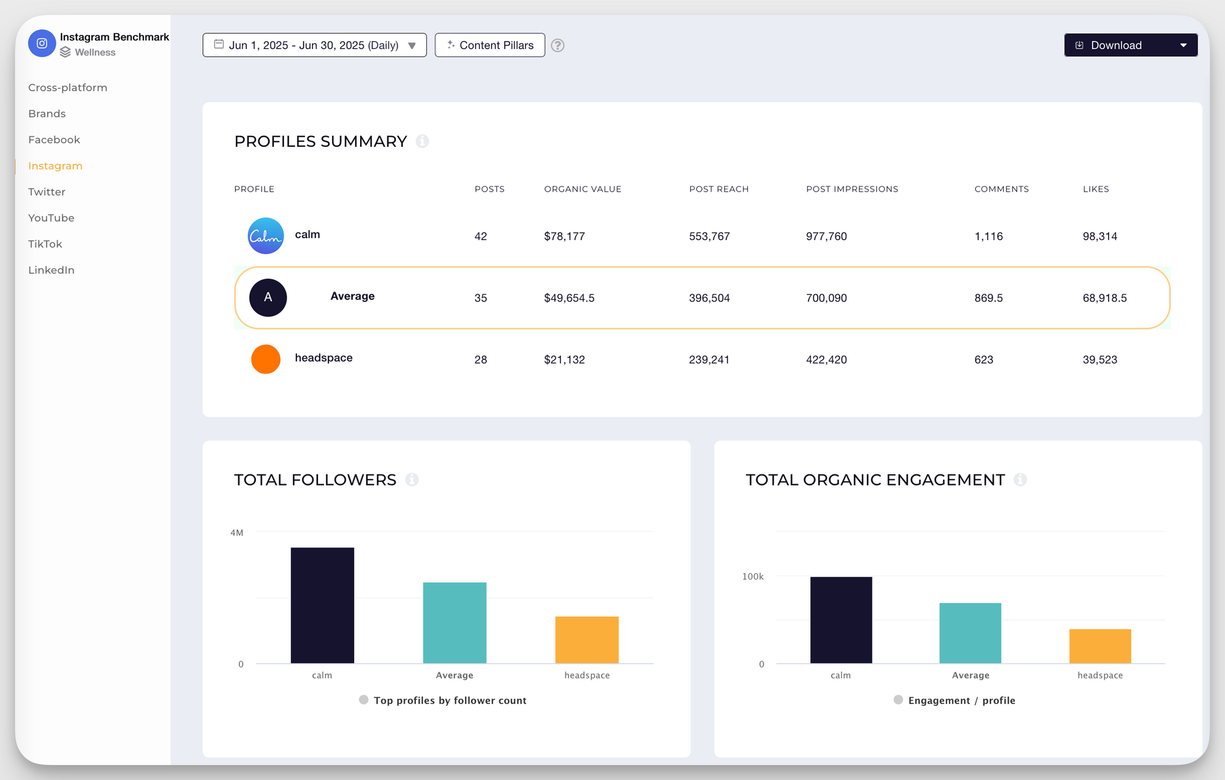Screen dimensions: 1225x780
Task: Select Facebook in sidebar
Action: [55, 140]
